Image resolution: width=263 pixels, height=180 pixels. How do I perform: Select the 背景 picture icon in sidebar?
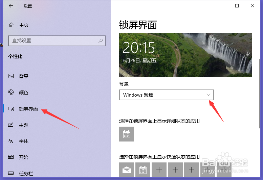tap(11, 76)
